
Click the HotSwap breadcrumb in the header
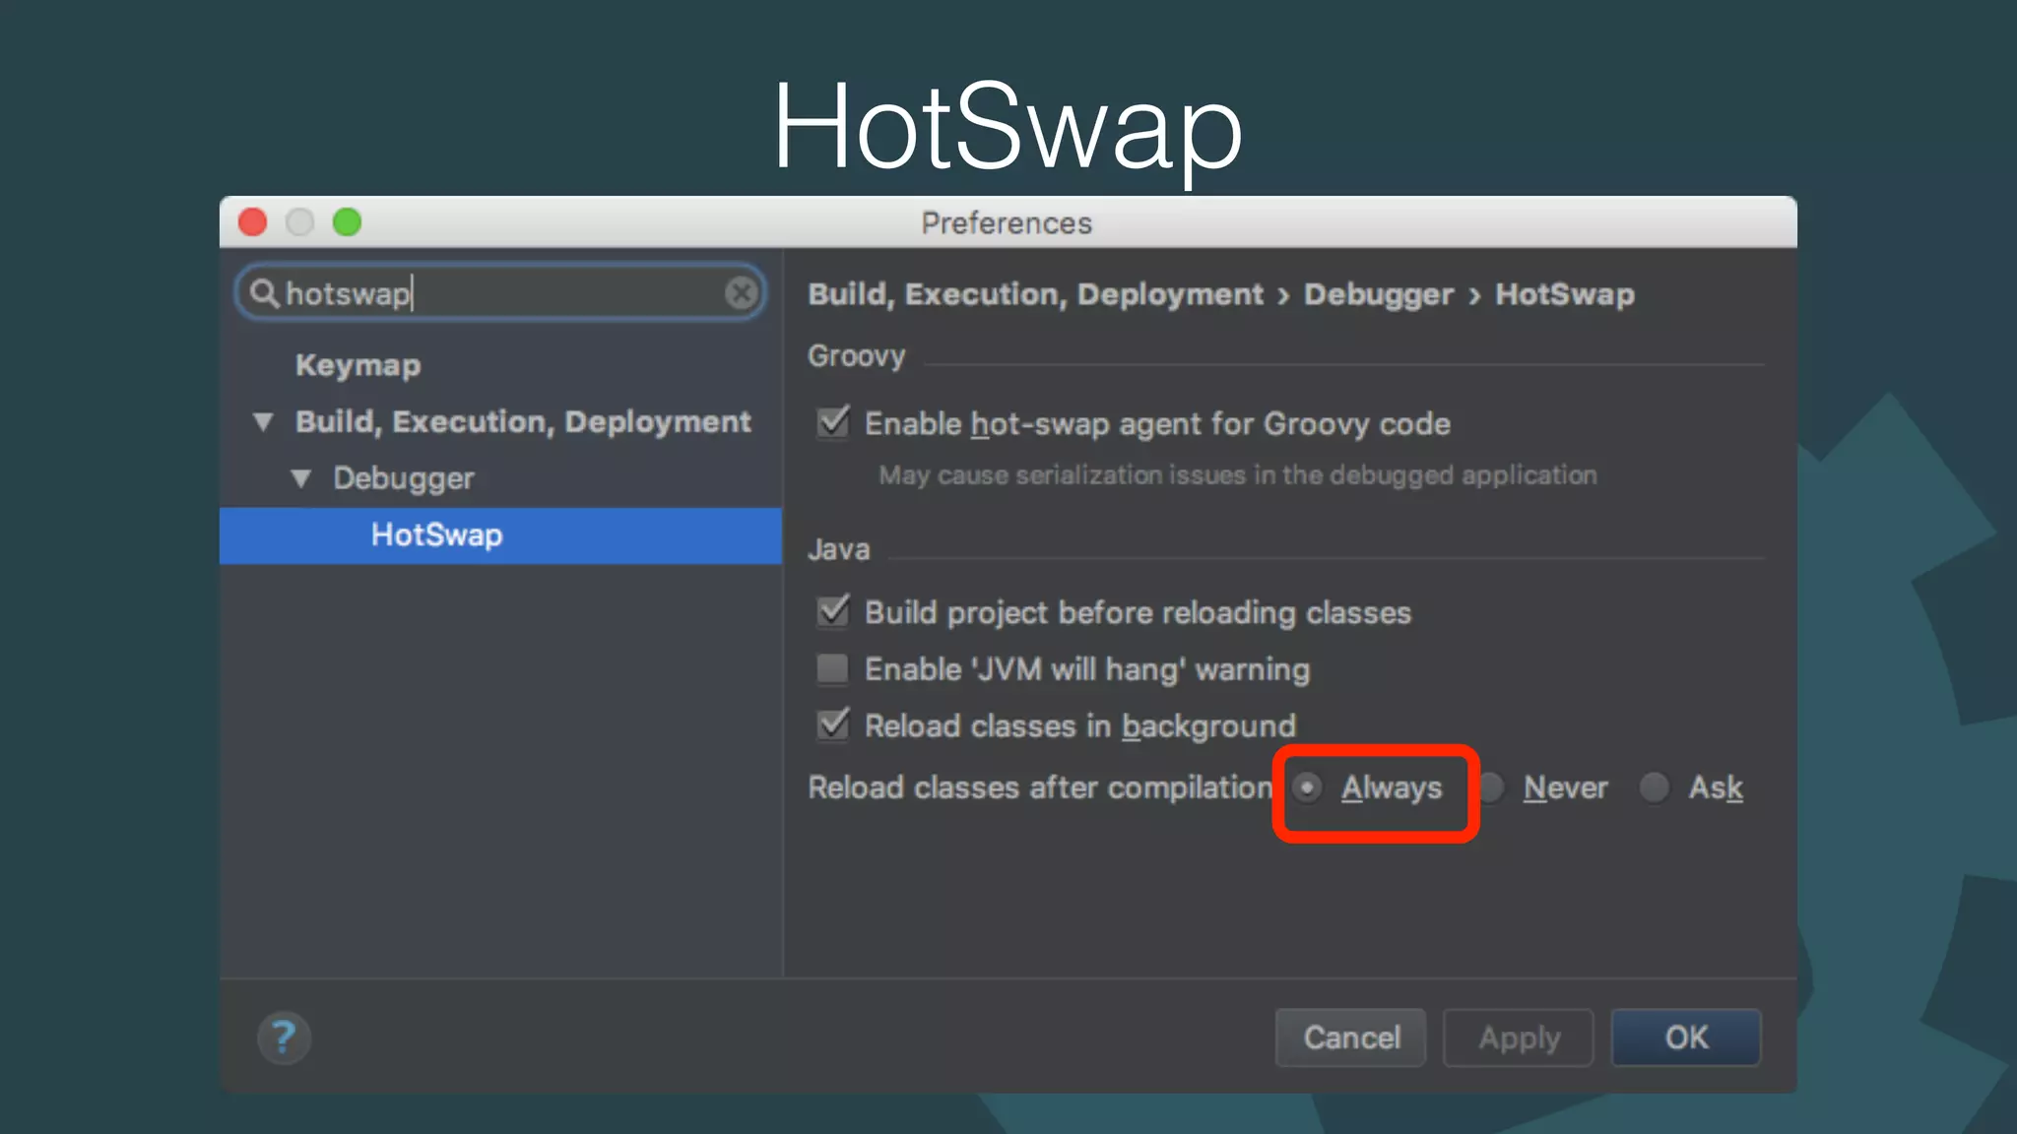coord(1565,294)
